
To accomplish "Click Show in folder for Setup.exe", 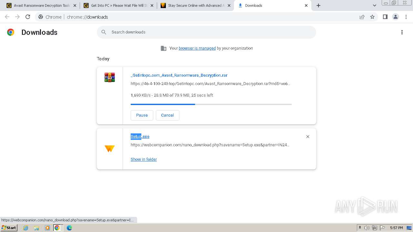I will [x=144, y=159].
